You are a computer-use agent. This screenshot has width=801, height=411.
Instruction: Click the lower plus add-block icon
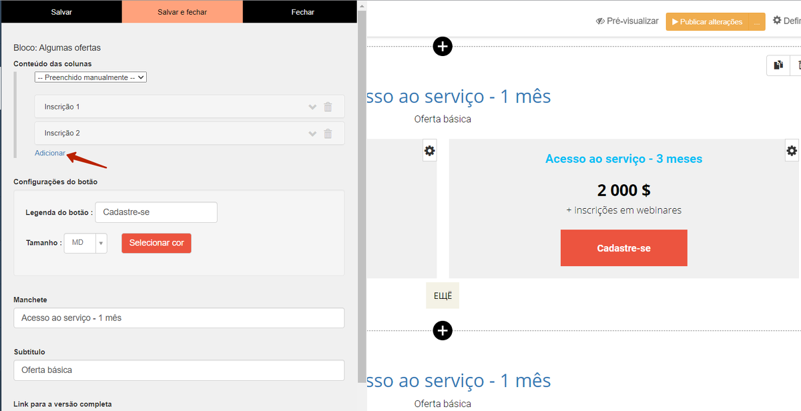pyautogui.click(x=443, y=330)
